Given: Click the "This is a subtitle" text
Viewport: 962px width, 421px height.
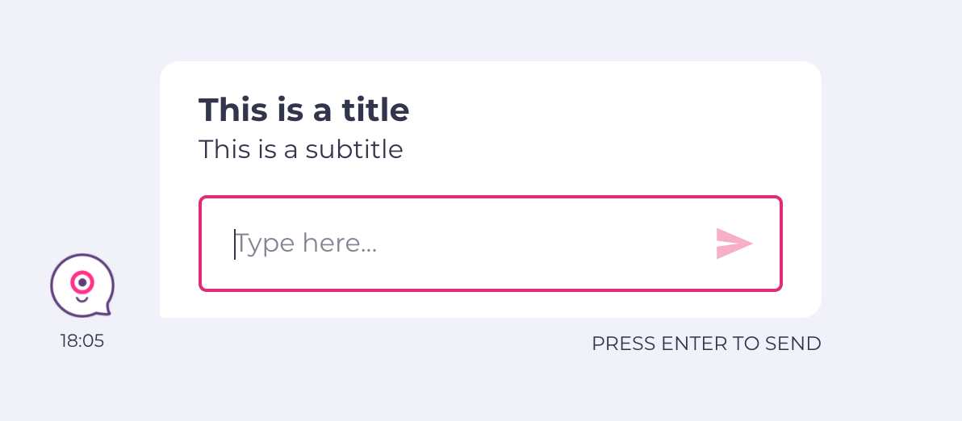Looking at the screenshot, I should pos(300,149).
